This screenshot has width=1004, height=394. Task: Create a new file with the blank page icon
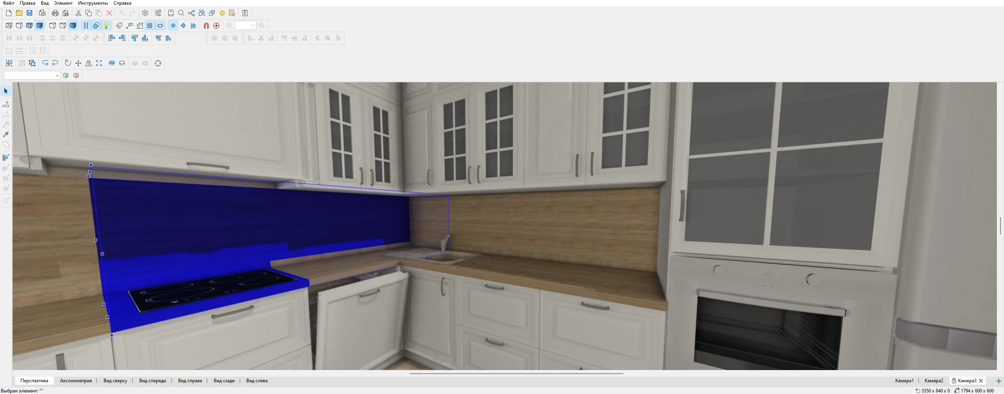click(9, 13)
